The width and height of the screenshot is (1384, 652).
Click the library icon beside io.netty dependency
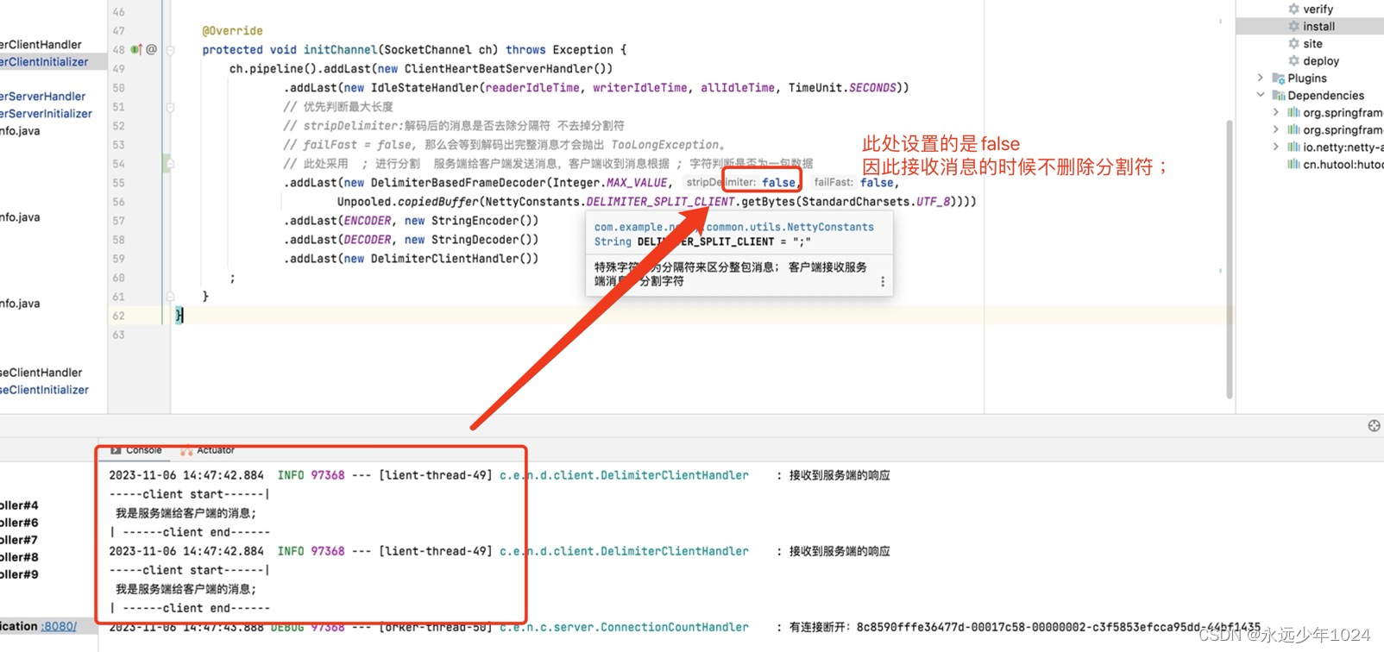(1293, 147)
